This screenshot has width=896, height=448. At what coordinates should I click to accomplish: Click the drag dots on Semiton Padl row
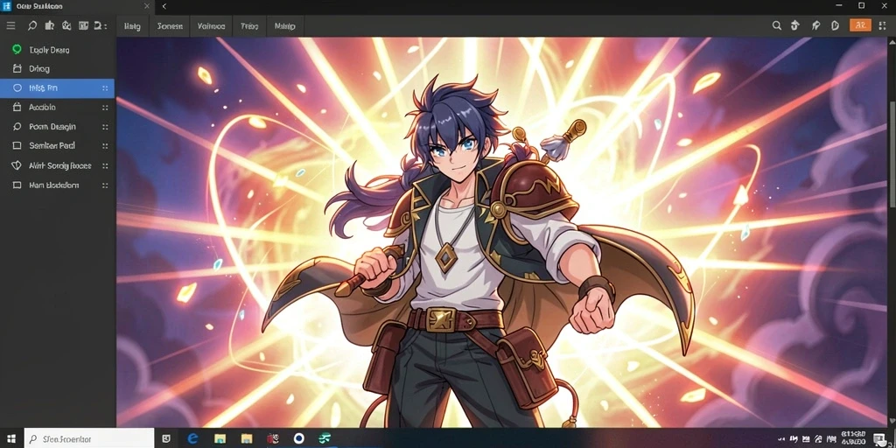coord(105,146)
